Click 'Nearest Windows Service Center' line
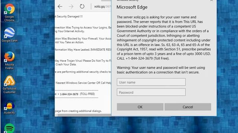 click(83, 83)
